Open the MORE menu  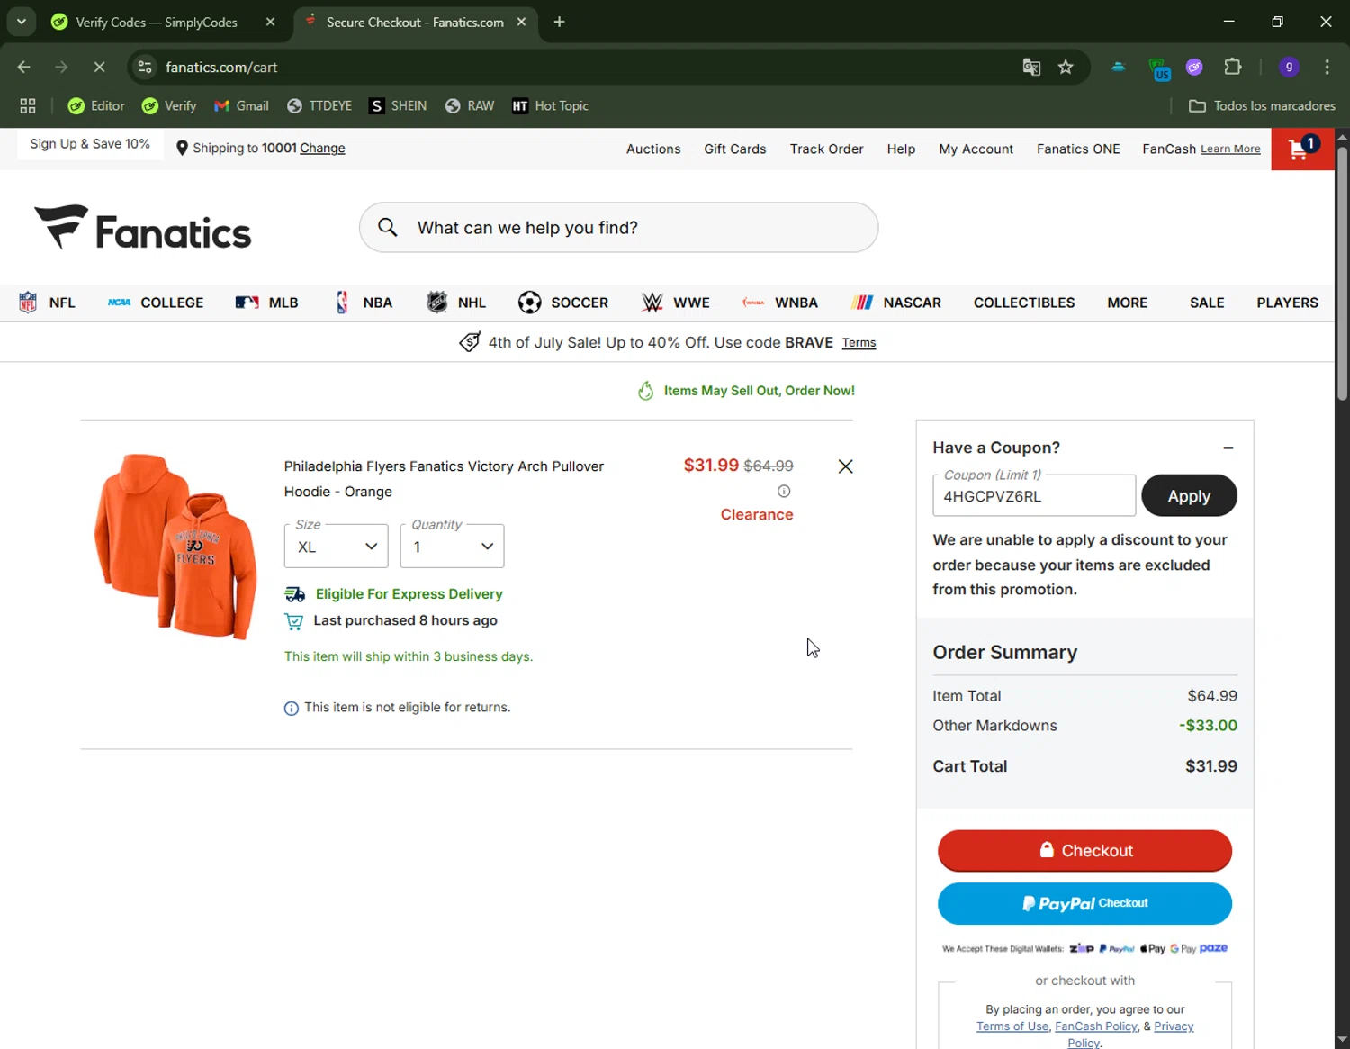(1127, 303)
